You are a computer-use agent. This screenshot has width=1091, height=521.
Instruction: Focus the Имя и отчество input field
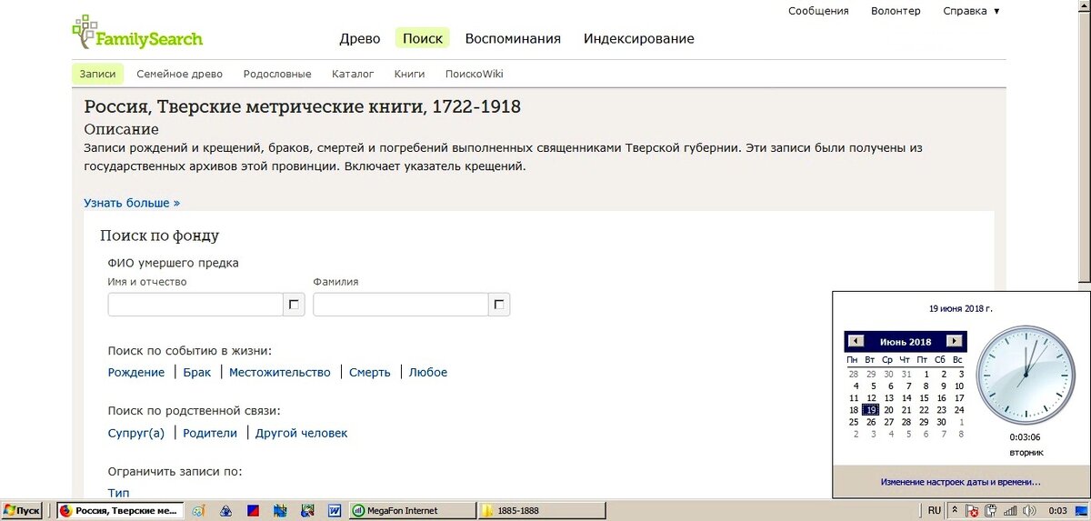[x=195, y=305]
